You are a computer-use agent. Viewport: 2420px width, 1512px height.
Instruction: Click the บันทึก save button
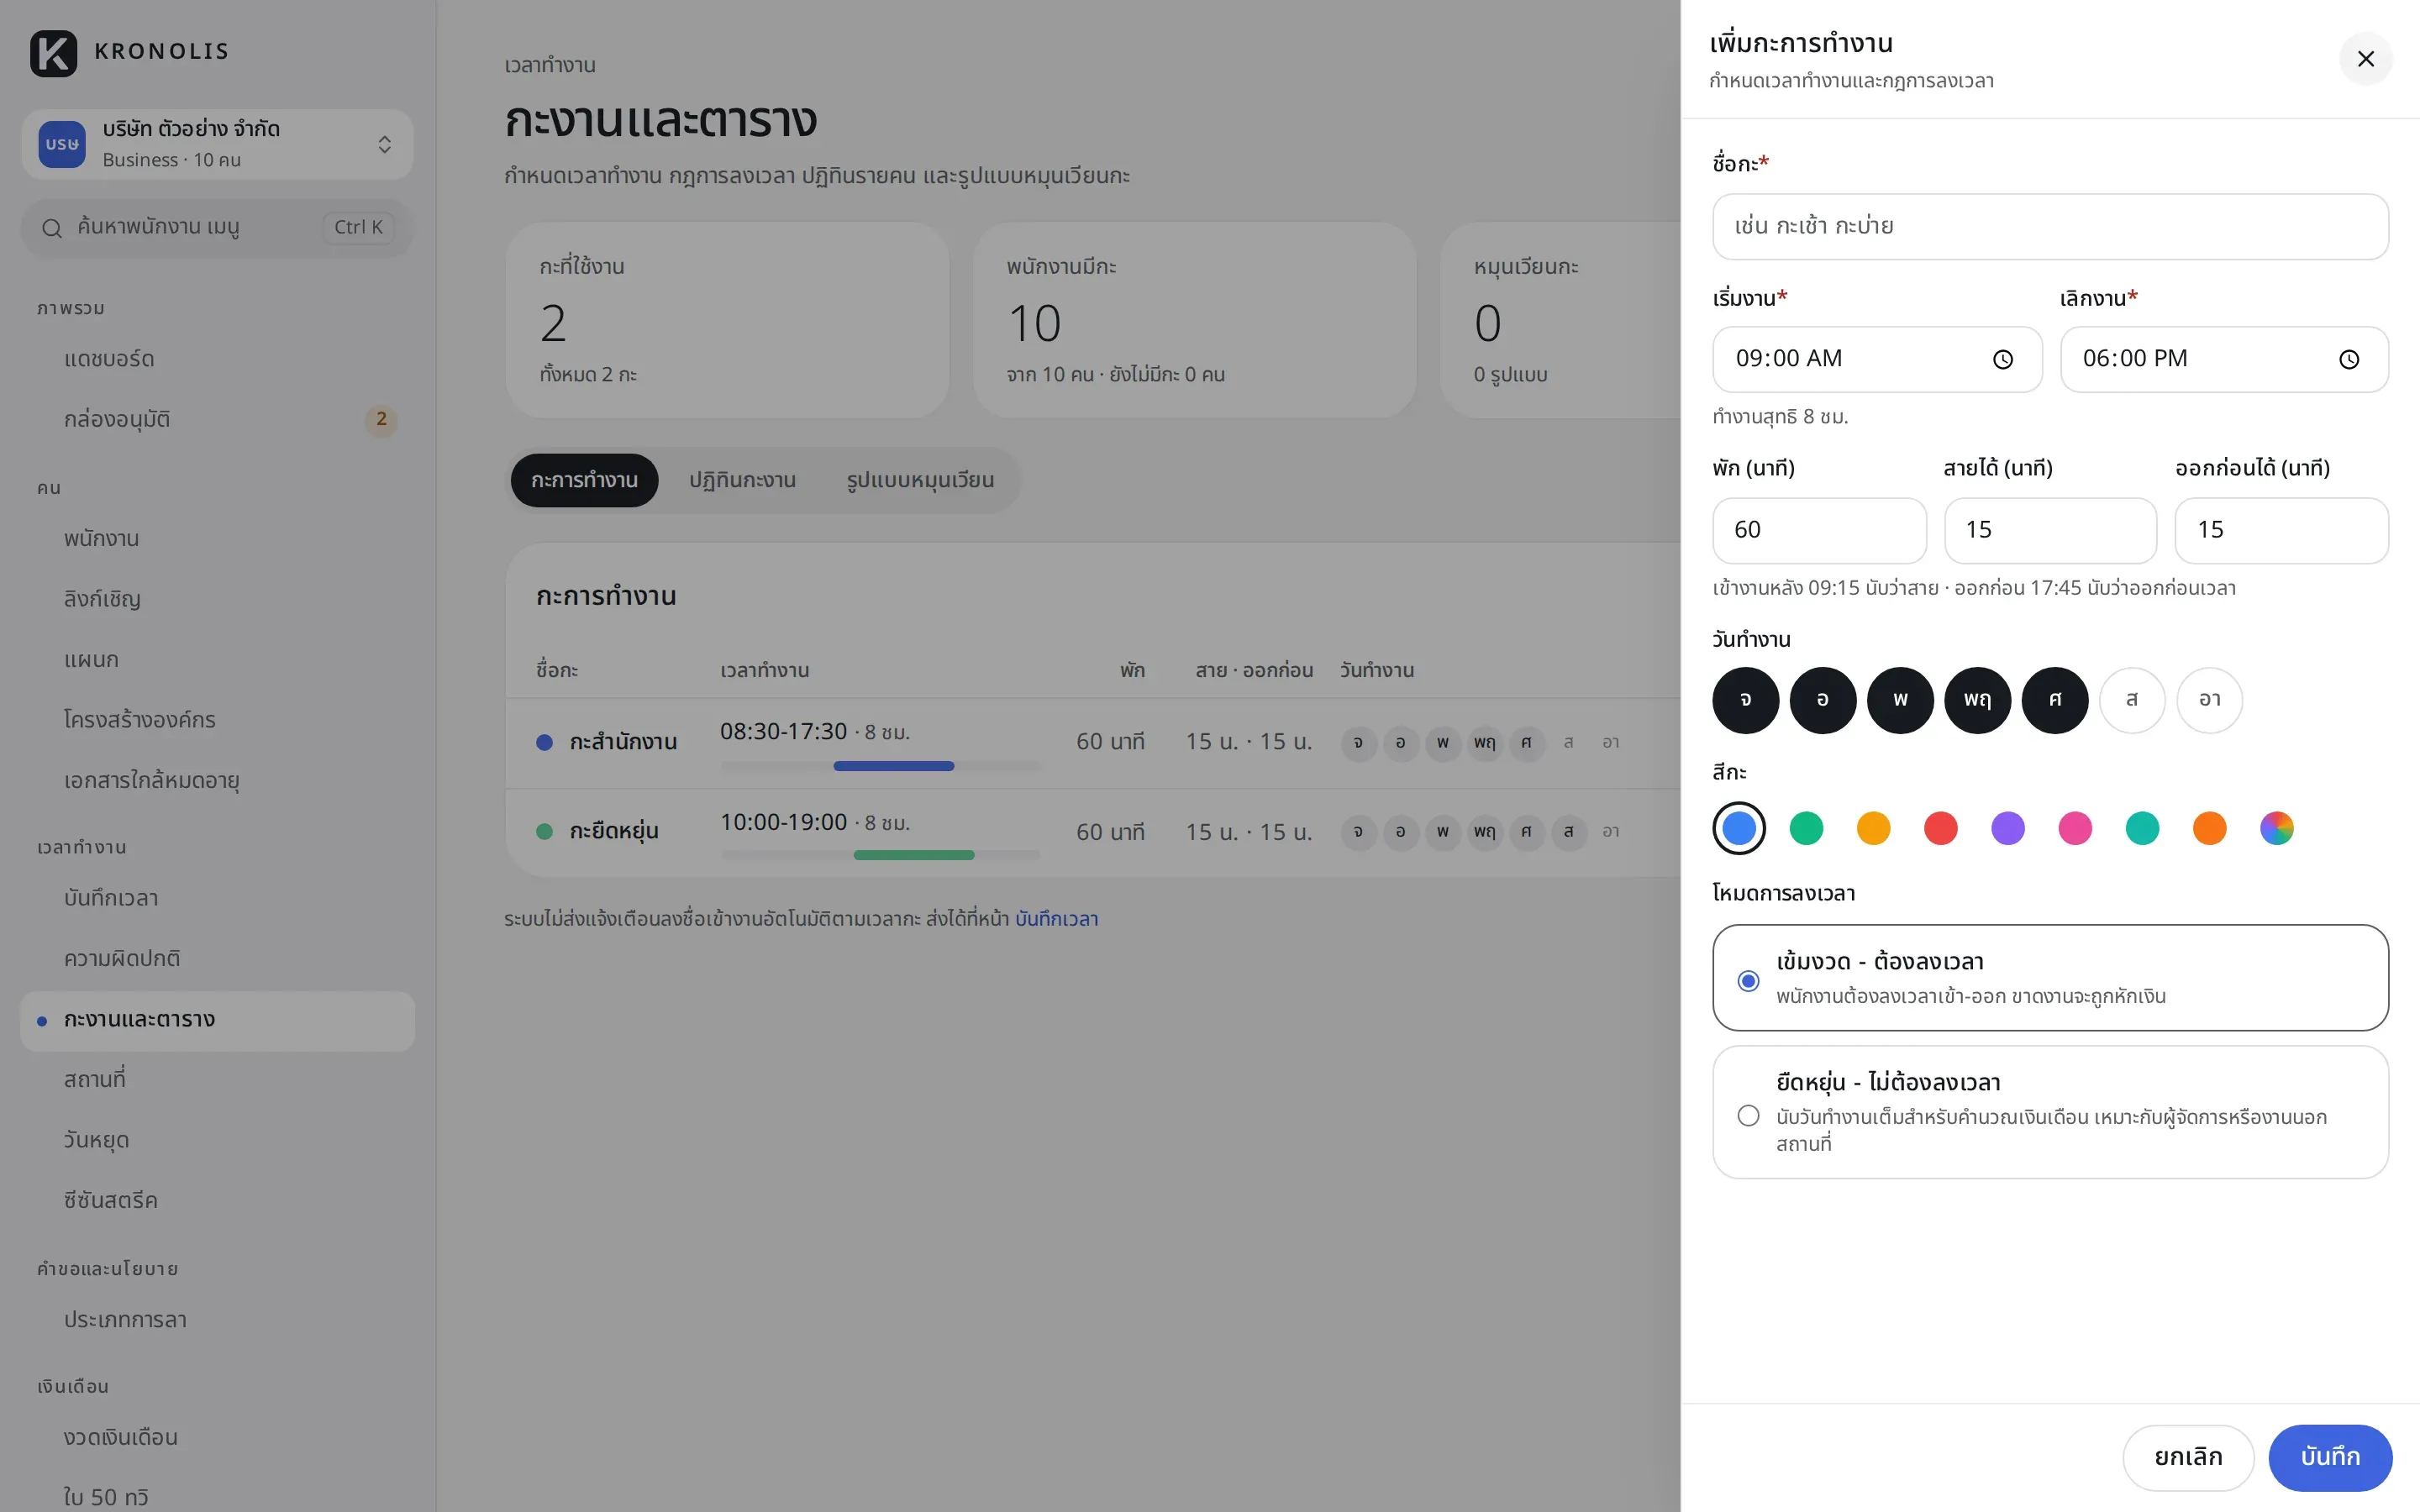(2330, 1458)
